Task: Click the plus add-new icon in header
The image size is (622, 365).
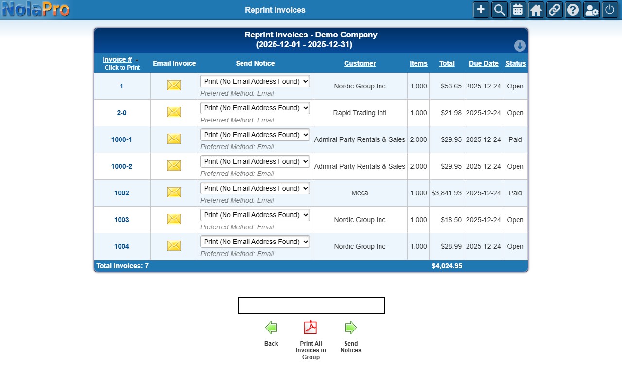Action: pos(481,10)
